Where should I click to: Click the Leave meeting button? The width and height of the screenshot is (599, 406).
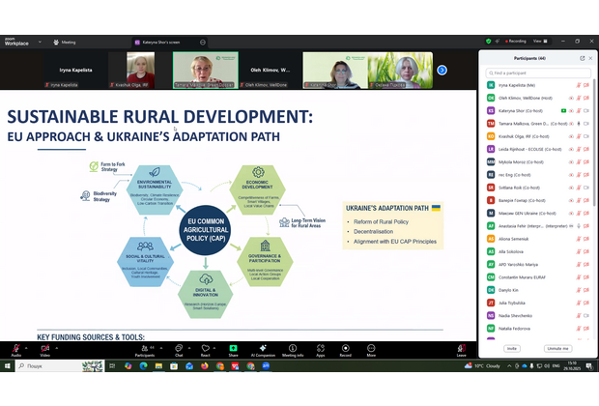tap(461, 349)
